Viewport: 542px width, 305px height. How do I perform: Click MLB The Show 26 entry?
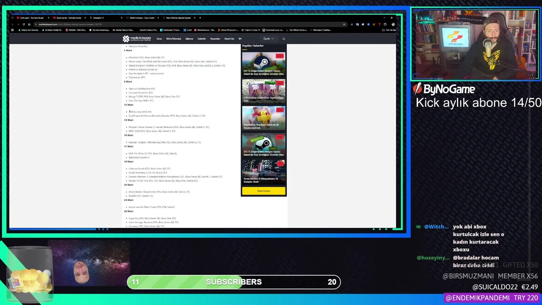[x=152, y=153]
